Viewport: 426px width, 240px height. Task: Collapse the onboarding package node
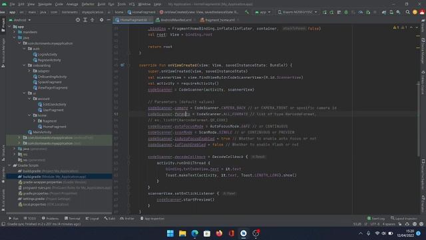pyautogui.click(x=25, y=65)
